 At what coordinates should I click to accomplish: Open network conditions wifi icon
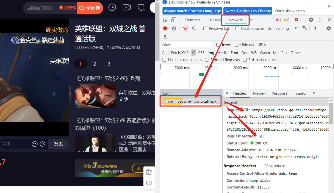click(x=304, y=28)
